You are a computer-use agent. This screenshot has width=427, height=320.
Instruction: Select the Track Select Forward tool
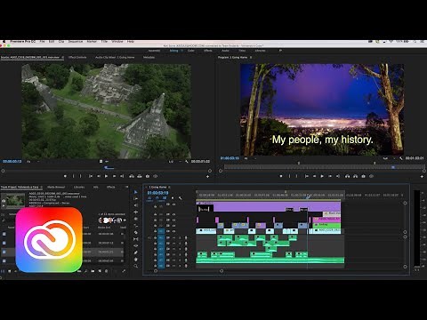136,199
